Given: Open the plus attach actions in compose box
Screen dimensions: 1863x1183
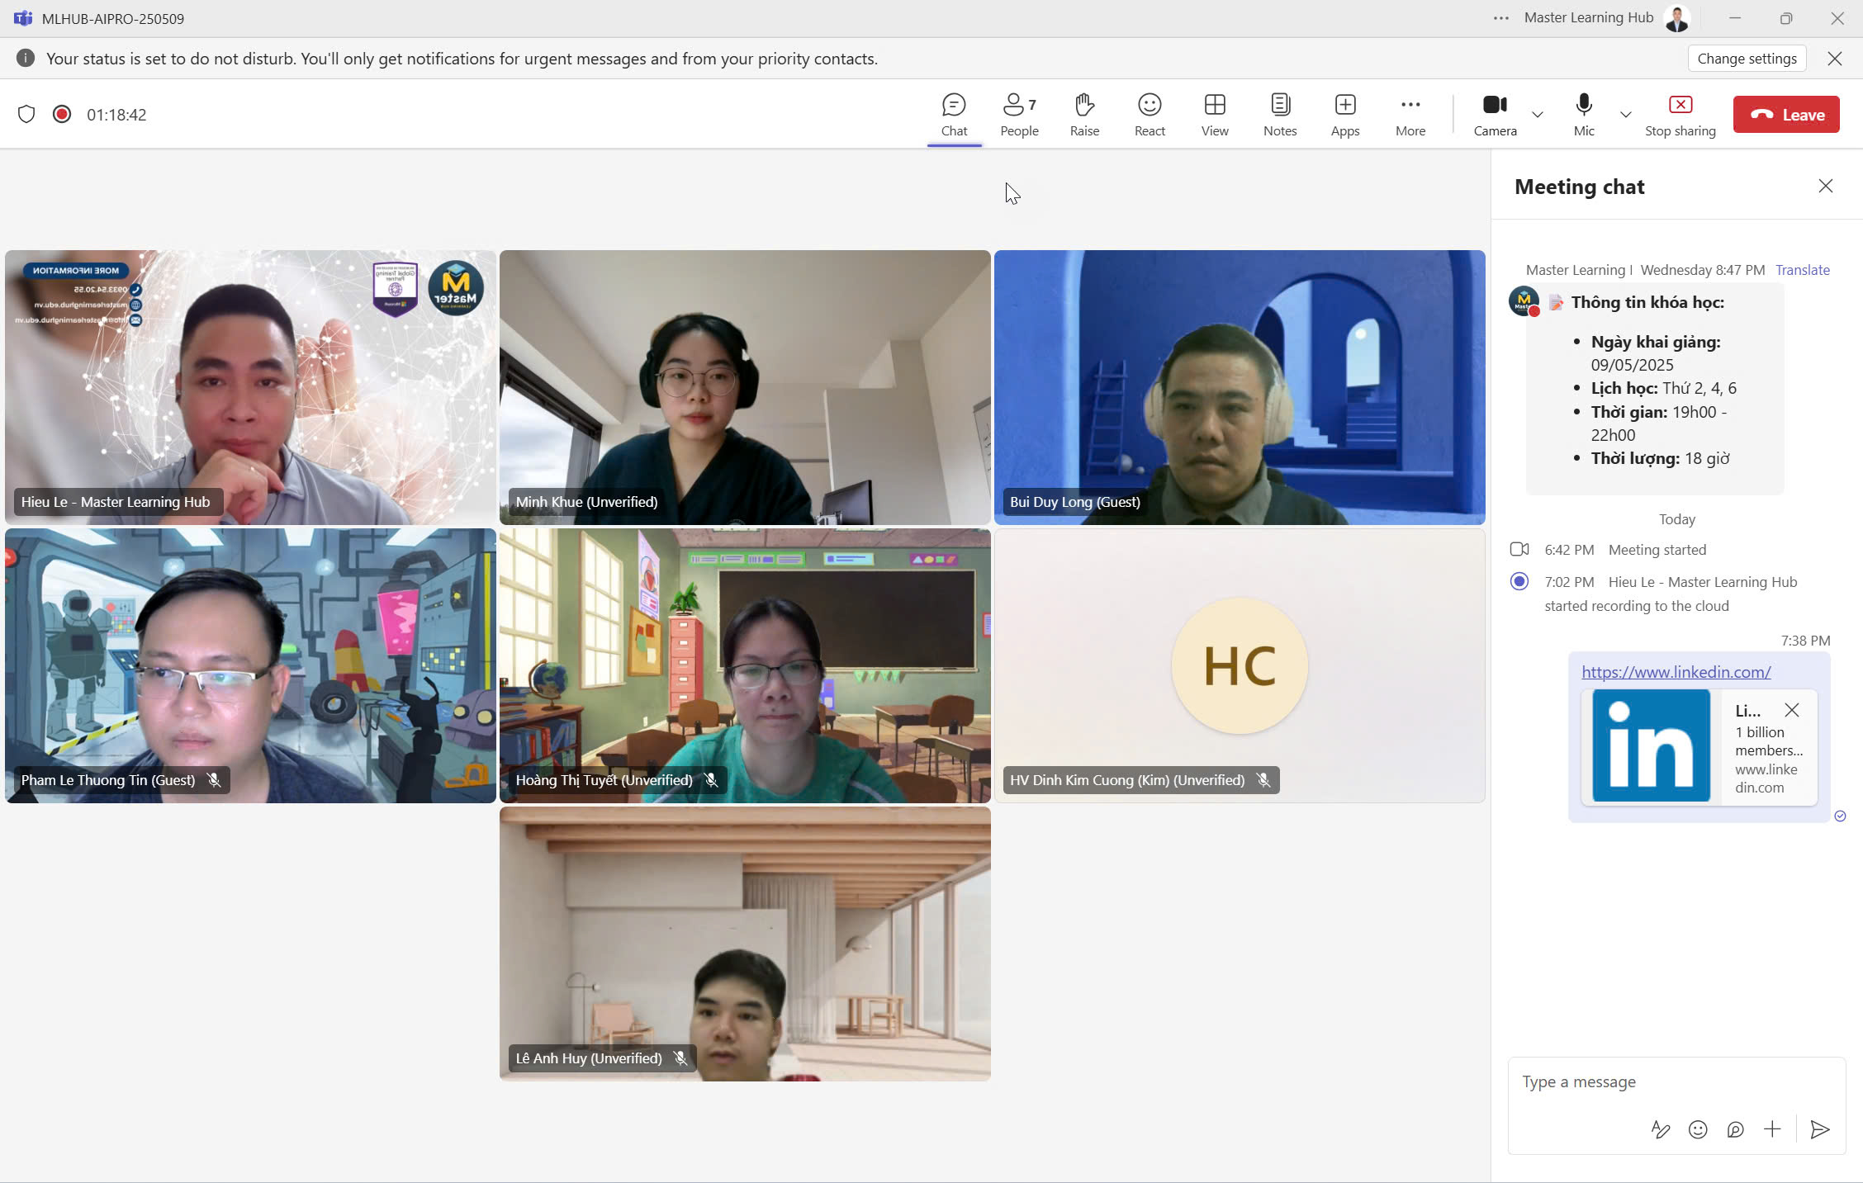Looking at the screenshot, I should [x=1772, y=1129].
